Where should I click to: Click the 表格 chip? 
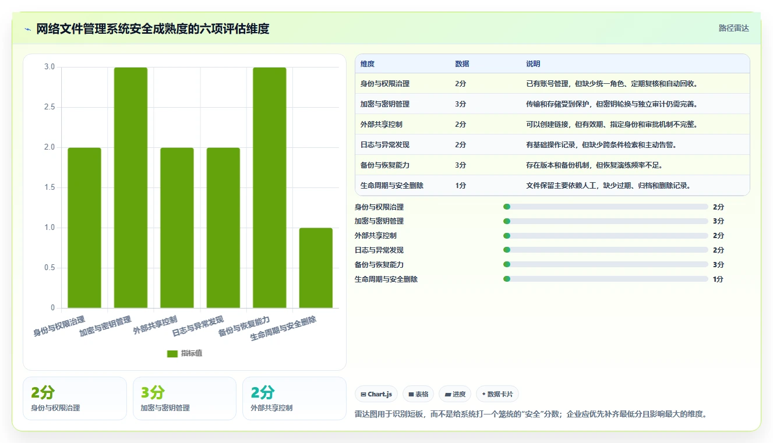coord(418,394)
